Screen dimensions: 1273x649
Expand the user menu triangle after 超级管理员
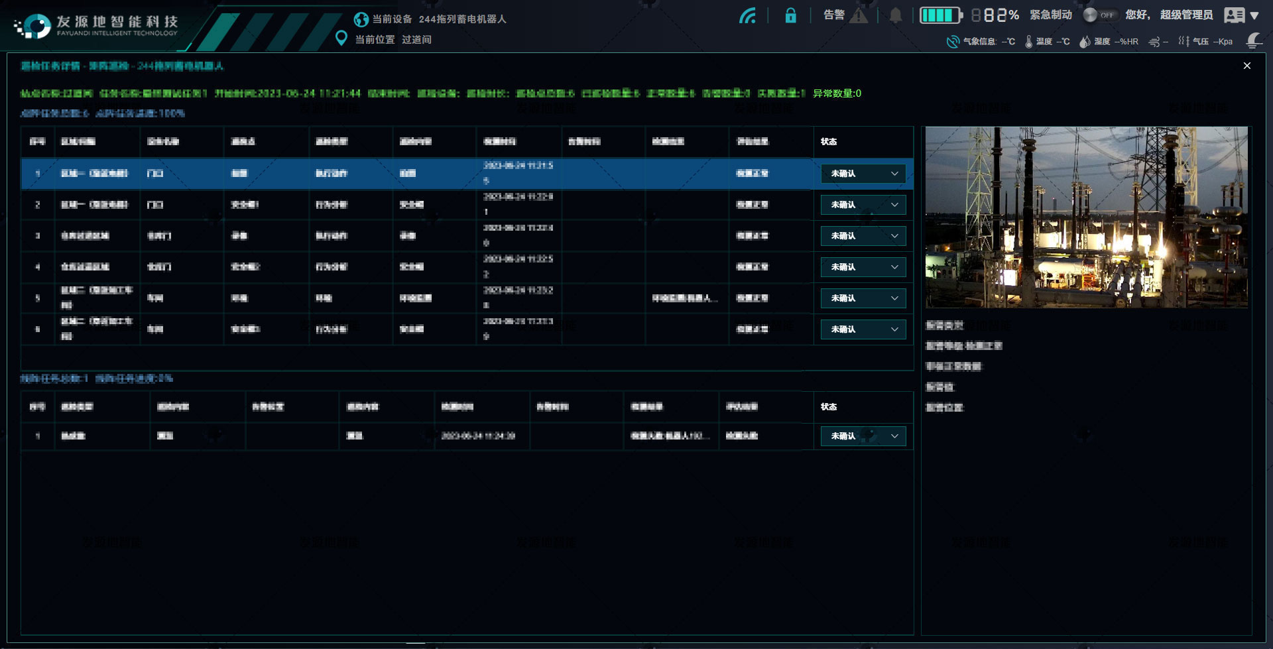[1254, 15]
